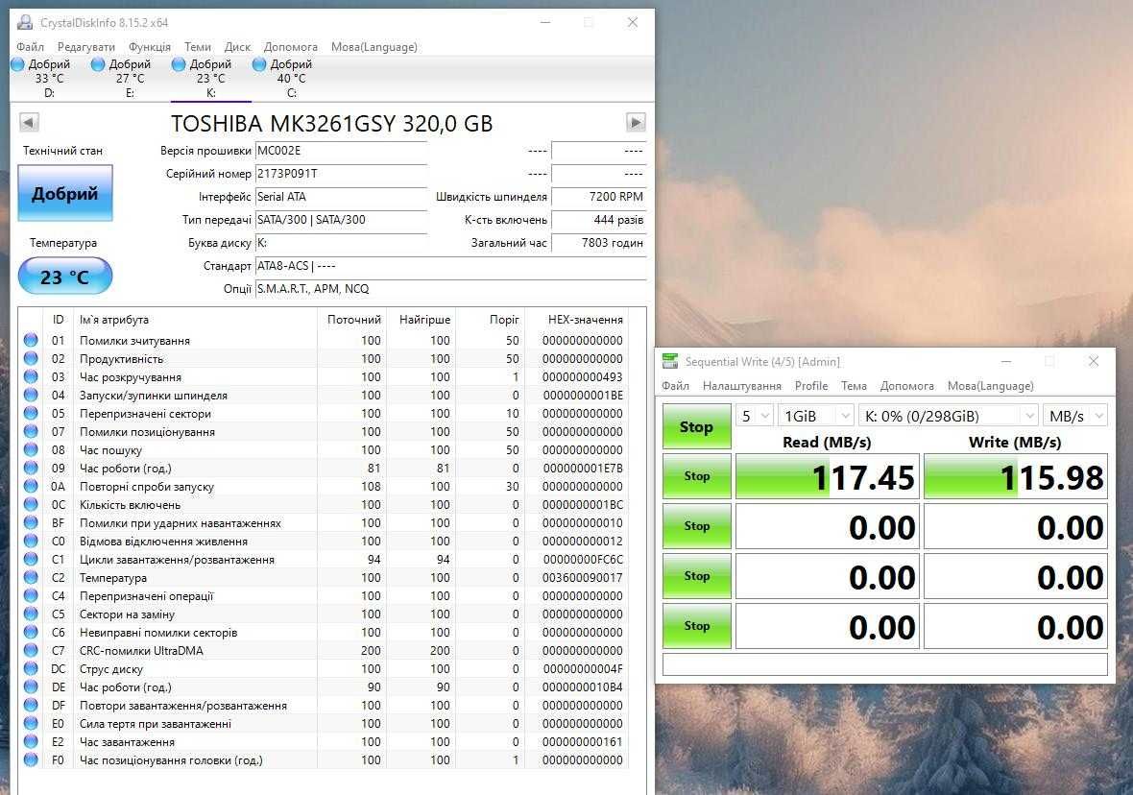
Task: Click status orb for attribute 02 Продуктивність
Action: [31, 358]
